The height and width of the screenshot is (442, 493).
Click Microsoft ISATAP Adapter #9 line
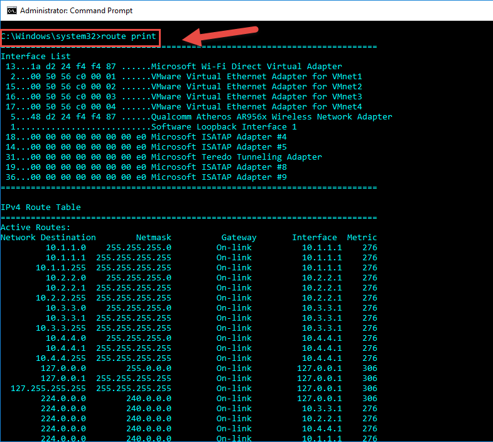coord(146,177)
